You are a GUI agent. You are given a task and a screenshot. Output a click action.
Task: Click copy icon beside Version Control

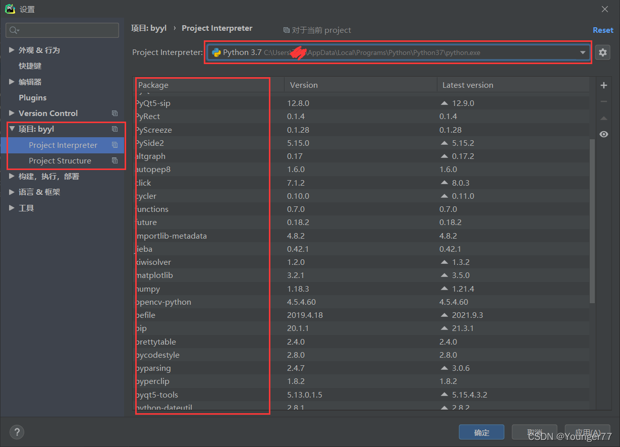tap(115, 114)
